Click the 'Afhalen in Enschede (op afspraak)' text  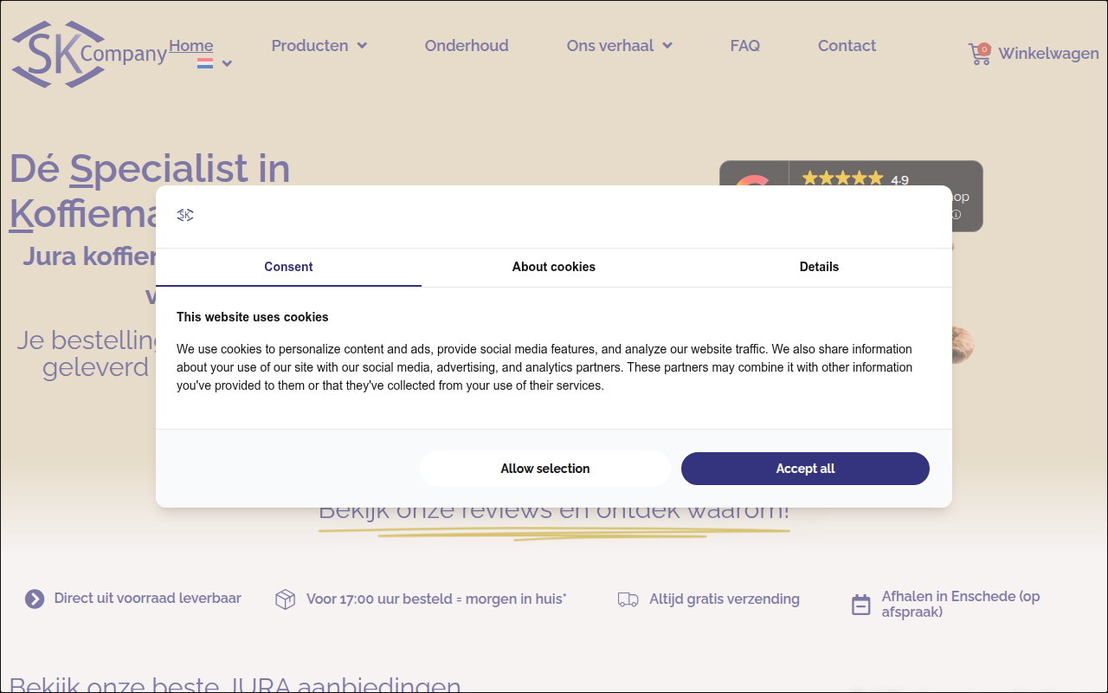tap(961, 605)
